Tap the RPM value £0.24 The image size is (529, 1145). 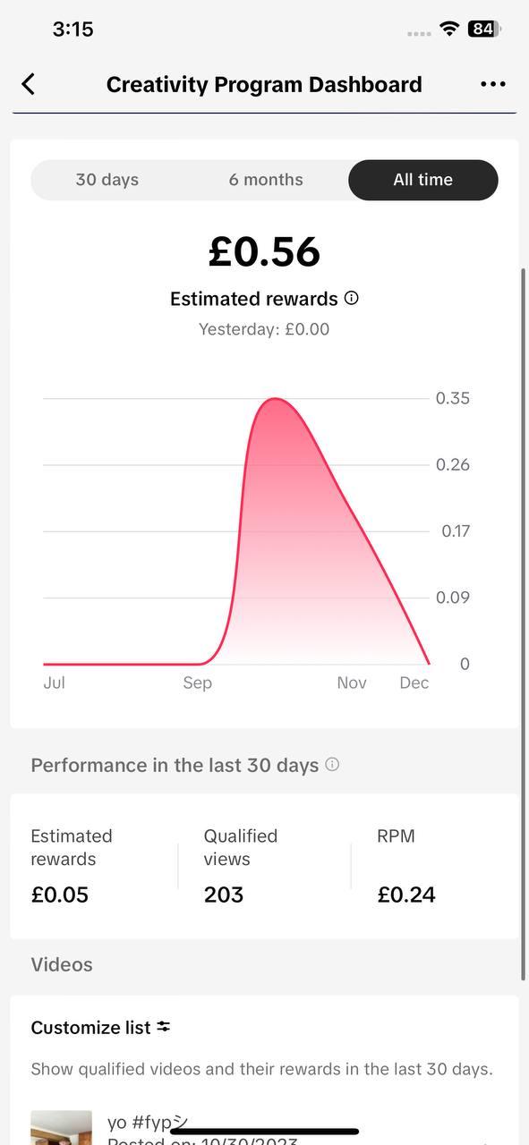tap(406, 895)
